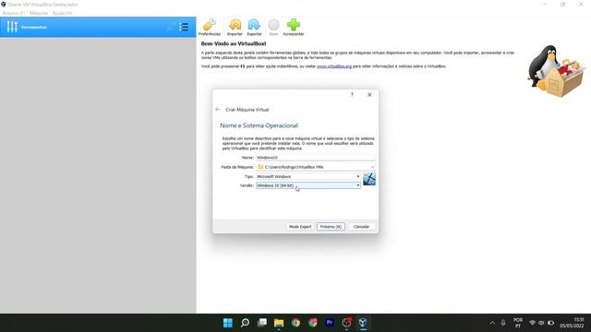Image resolution: width=591 pixels, height=332 pixels.
Task: Click the help question mark in the dialog
Action: coord(352,94)
